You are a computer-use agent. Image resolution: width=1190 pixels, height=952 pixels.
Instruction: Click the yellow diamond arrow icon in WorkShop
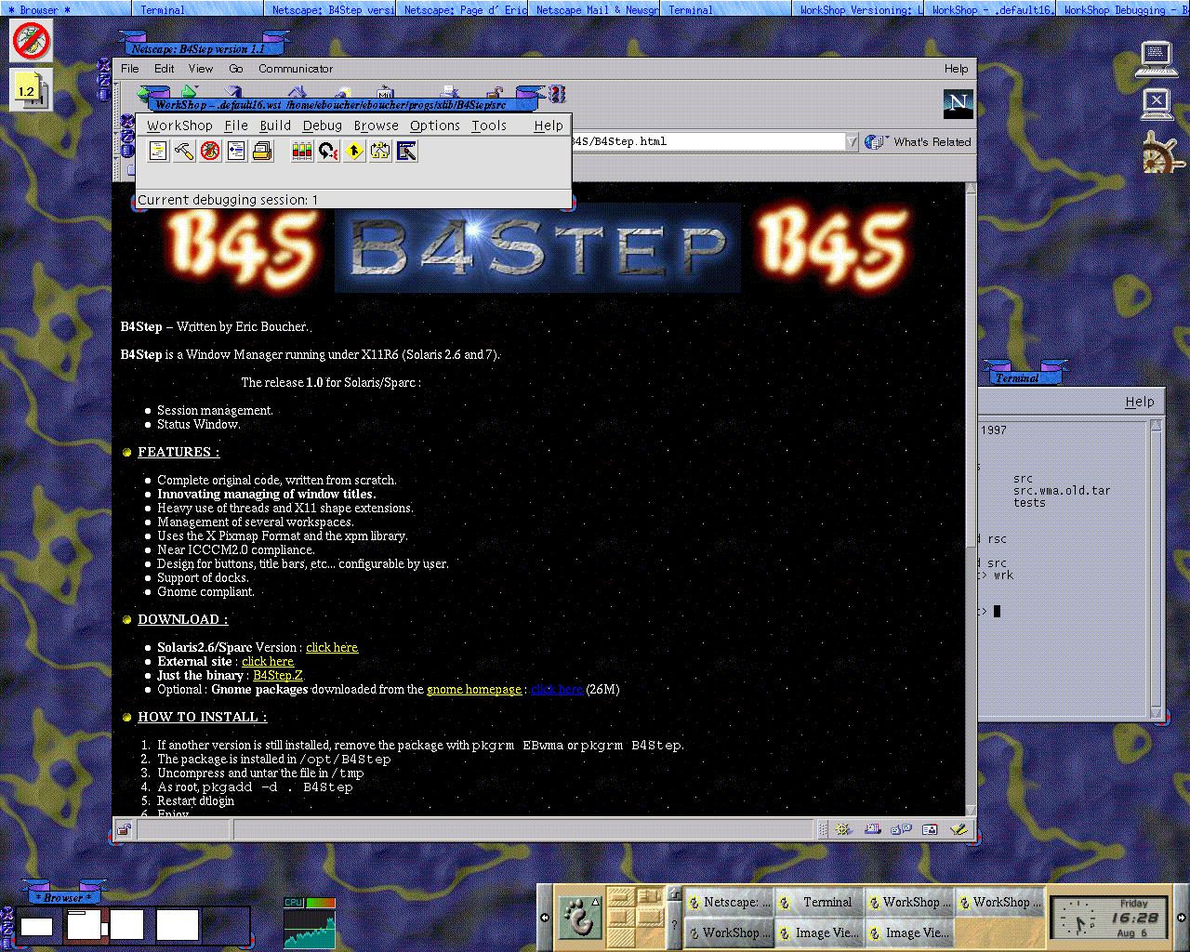354,151
